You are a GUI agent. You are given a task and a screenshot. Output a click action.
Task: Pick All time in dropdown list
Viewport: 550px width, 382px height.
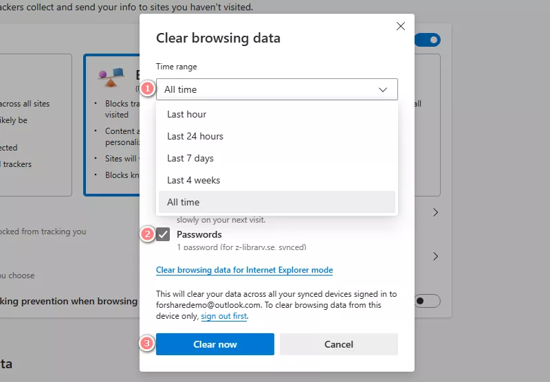[x=277, y=202]
